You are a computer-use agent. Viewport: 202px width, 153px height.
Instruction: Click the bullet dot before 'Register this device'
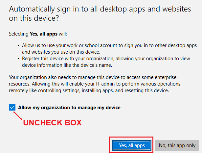[x=18, y=59]
